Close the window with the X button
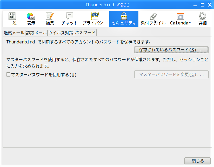 pos(210,5)
